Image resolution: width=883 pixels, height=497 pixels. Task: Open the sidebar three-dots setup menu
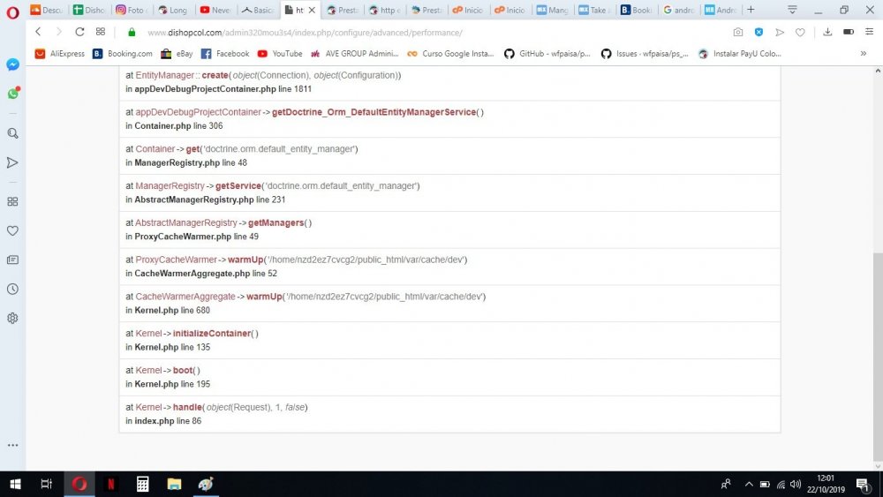12,445
